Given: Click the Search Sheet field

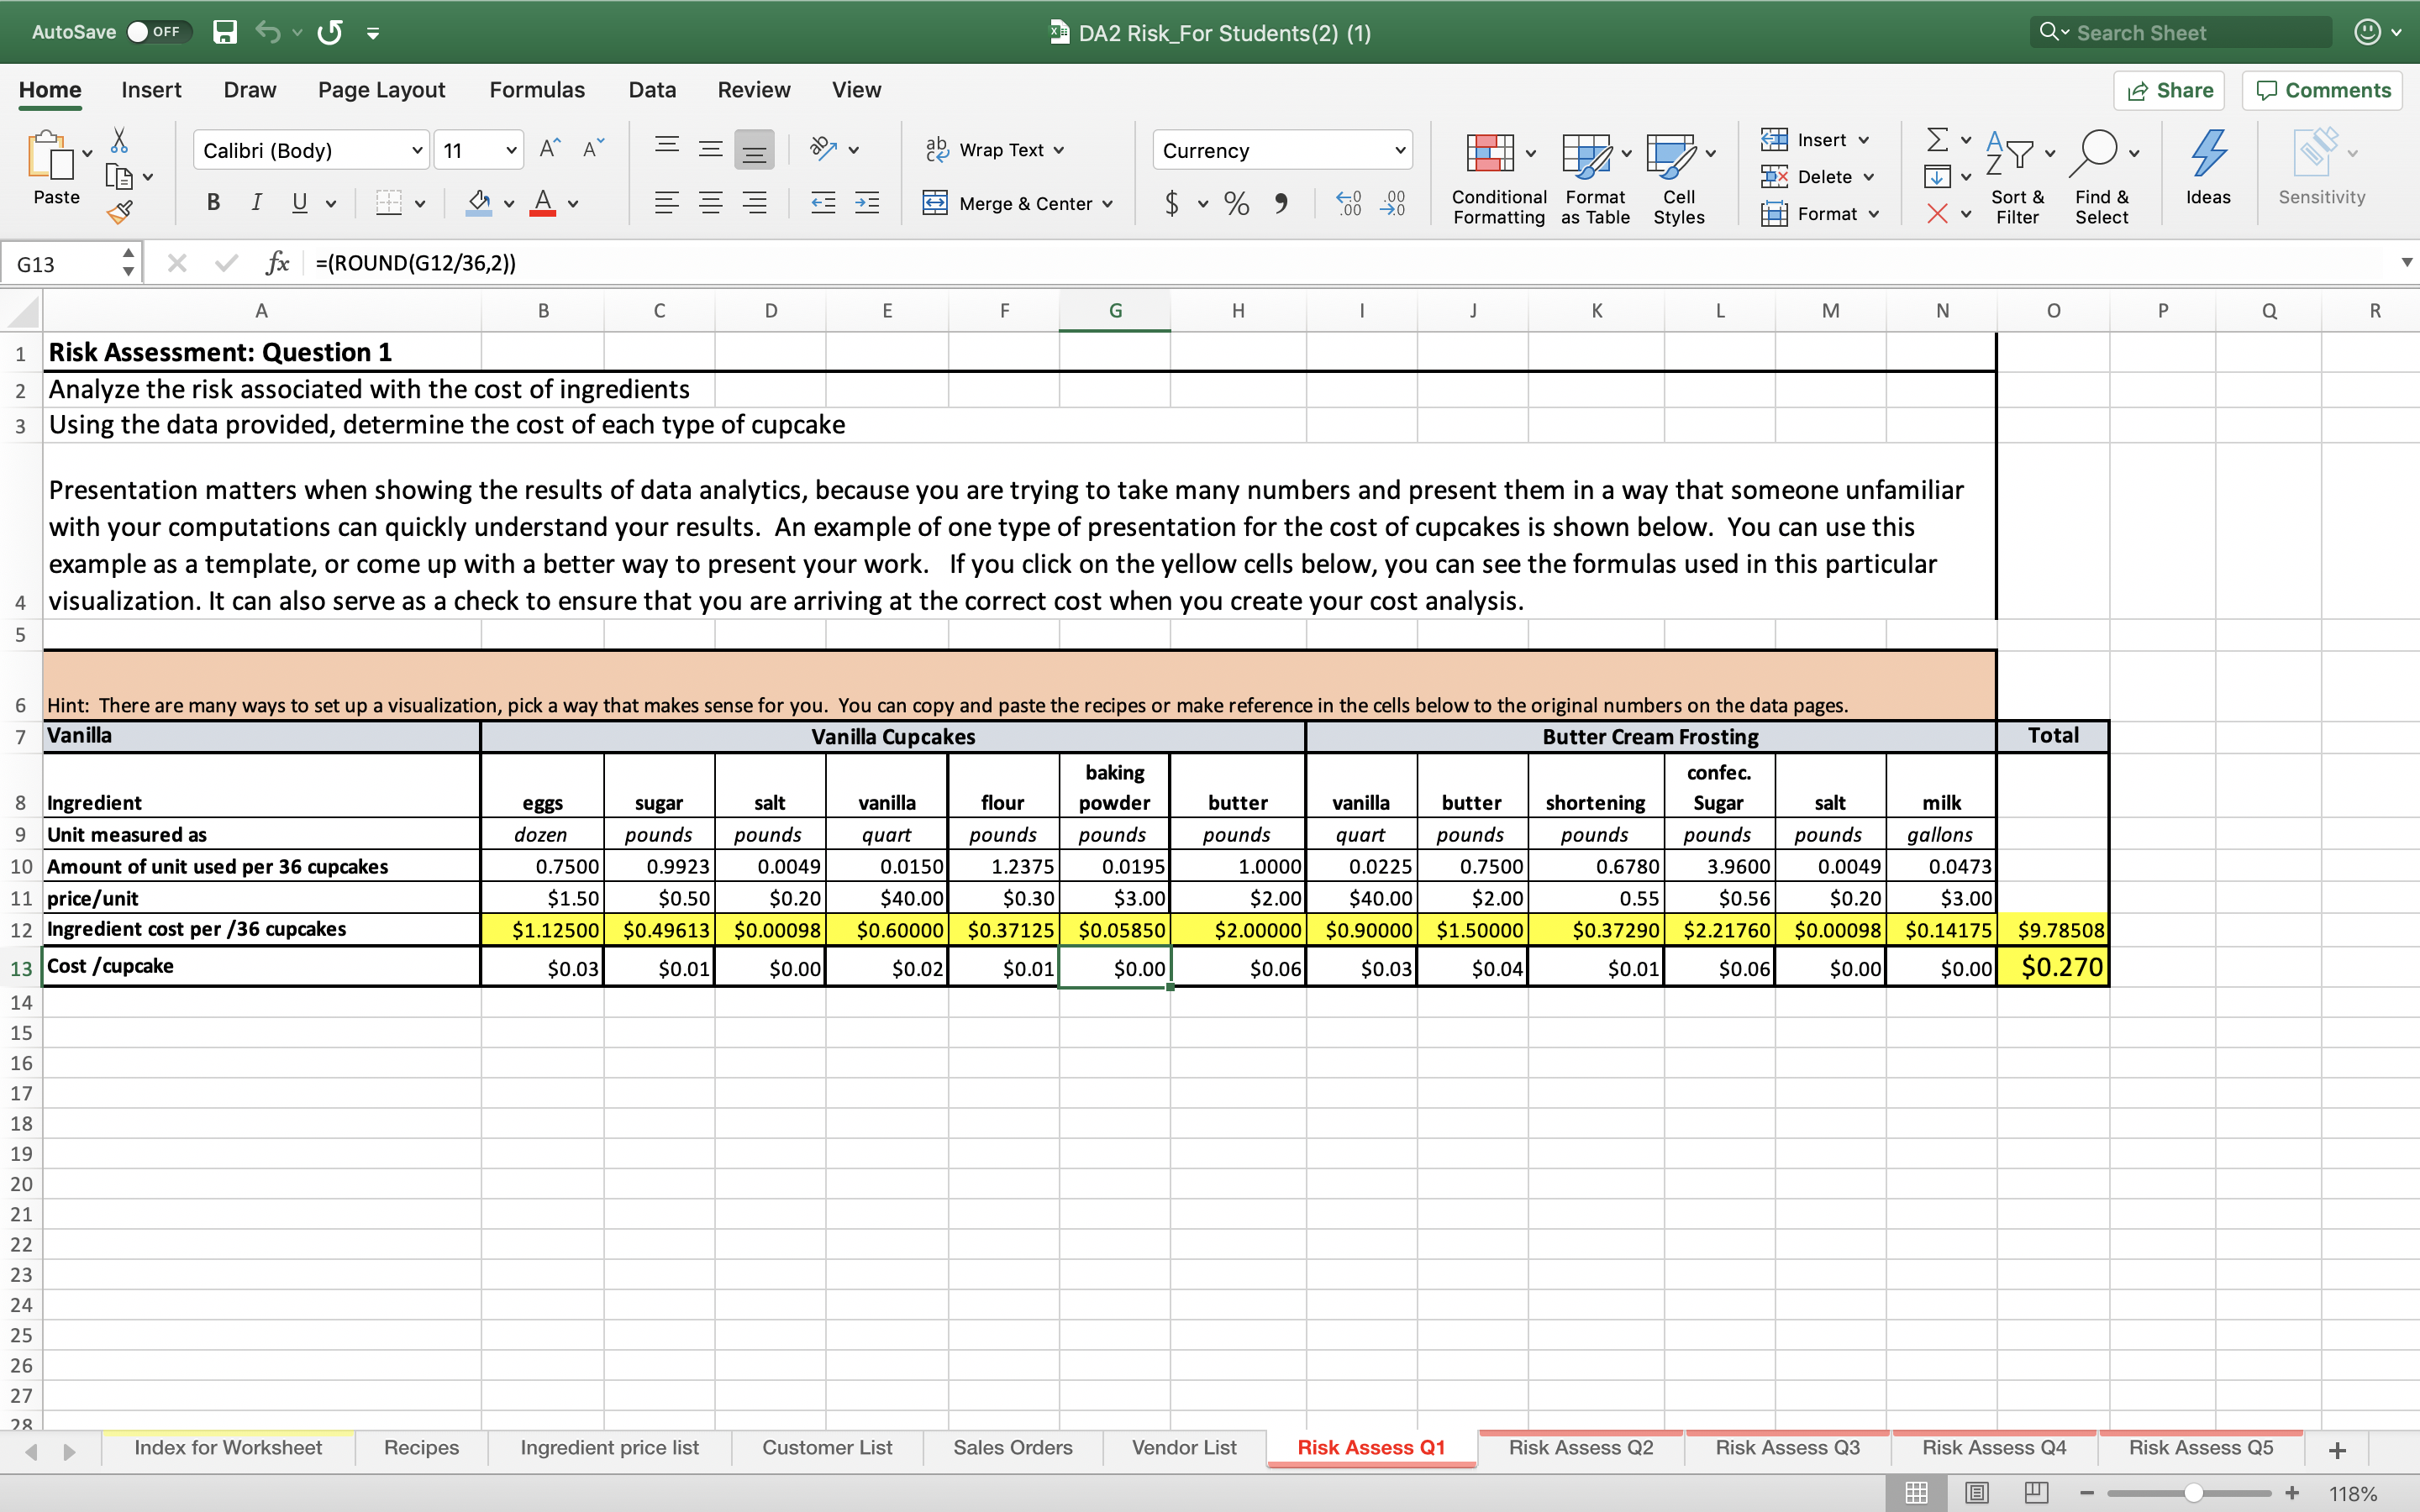Looking at the screenshot, I should [2180, 31].
